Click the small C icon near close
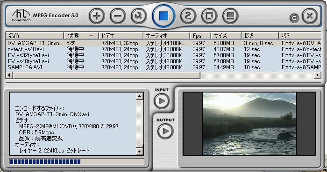Image resolution: width=327 pixels, height=172 pixels. pyautogui.click(x=294, y=18)
